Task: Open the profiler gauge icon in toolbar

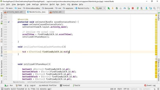Action: coord(124,8)
